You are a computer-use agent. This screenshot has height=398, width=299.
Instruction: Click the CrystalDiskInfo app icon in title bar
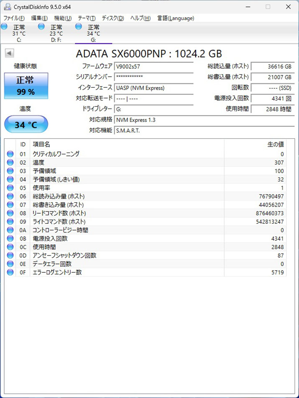click(x=8, y=7)
